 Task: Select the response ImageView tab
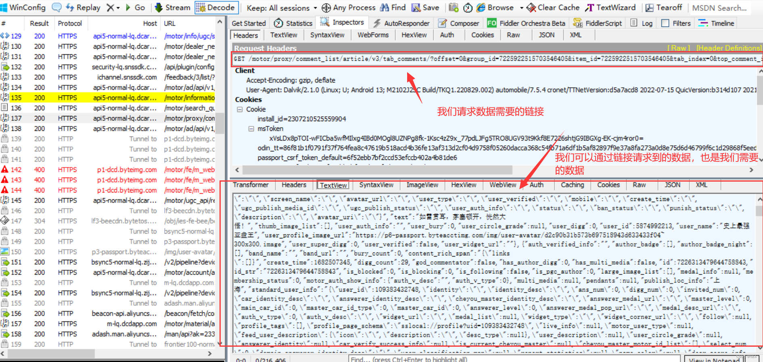coord(422,185)
